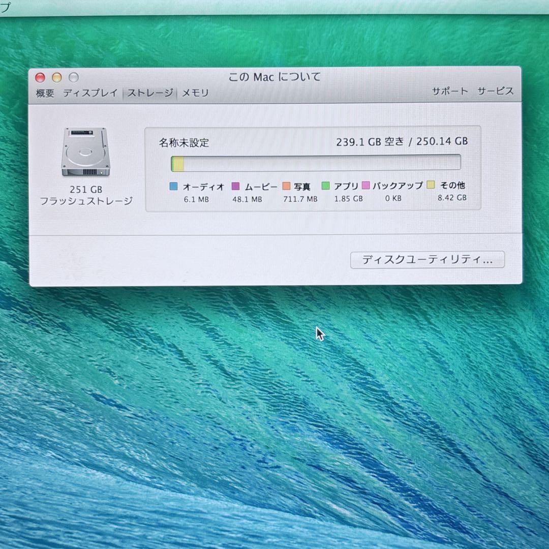Click the yellow その他 legend icon
The height and width of the screenshot is (549, 549).
click(x=431, y=186)
